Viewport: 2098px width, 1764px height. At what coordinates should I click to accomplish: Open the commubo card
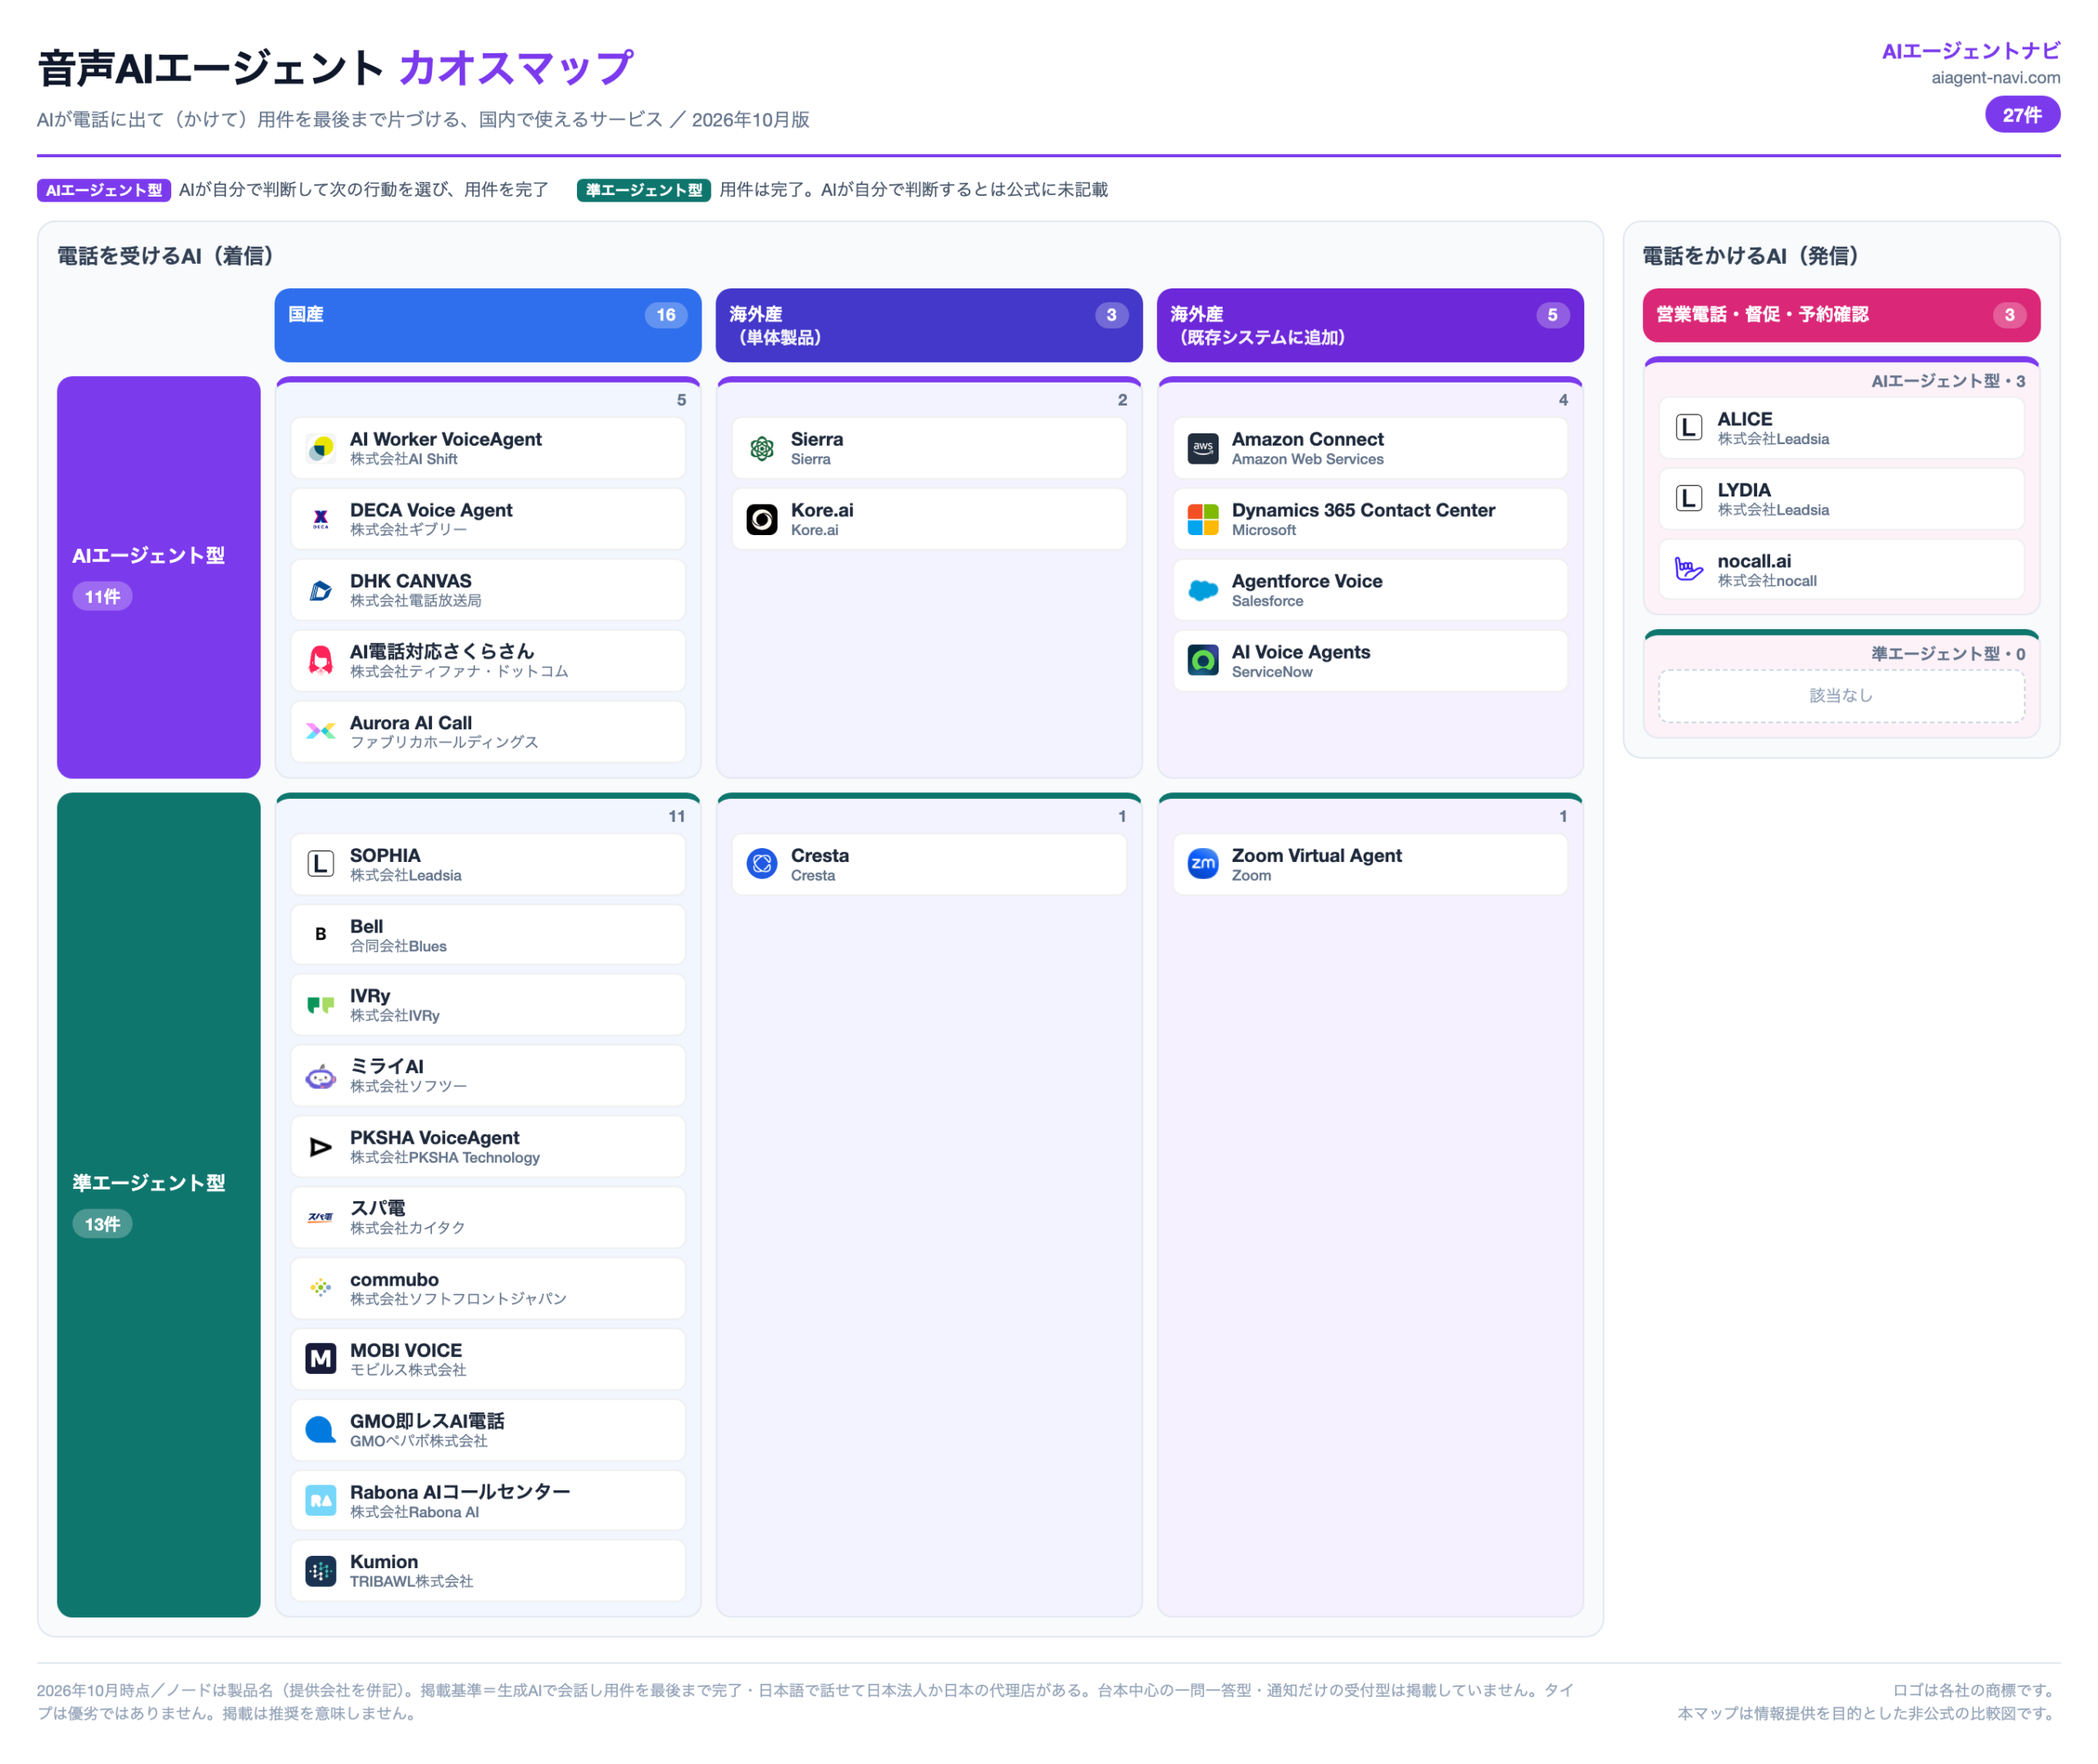[x=488, y=1289]
